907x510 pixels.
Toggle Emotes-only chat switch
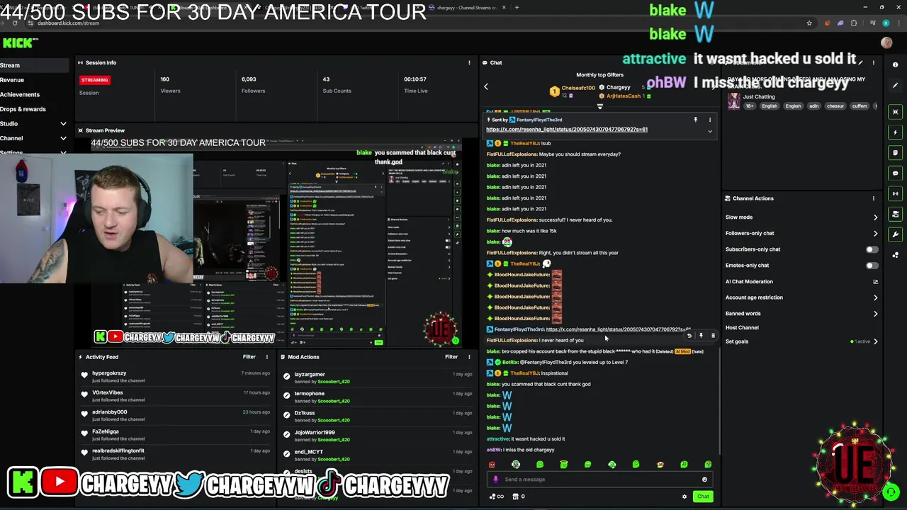point(872,266)
